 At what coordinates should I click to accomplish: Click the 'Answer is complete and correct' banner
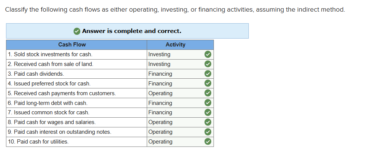coord(127,31)
